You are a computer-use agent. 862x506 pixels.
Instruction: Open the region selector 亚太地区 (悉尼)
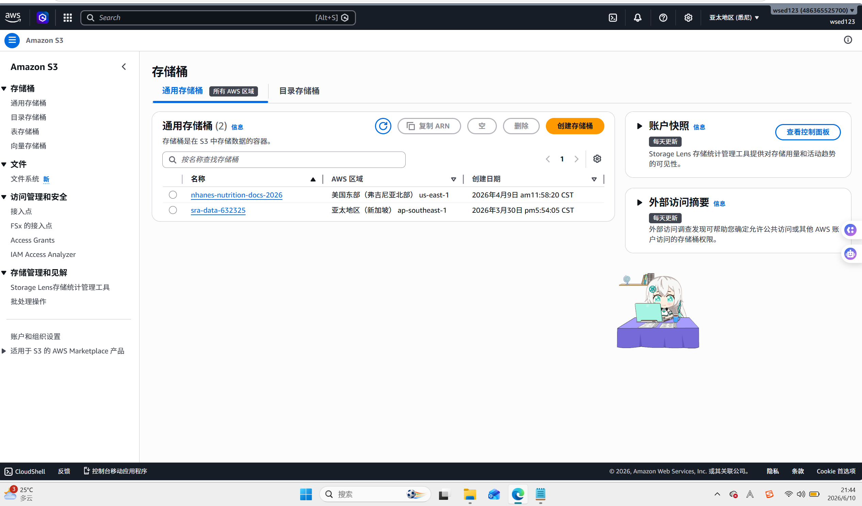734,17
